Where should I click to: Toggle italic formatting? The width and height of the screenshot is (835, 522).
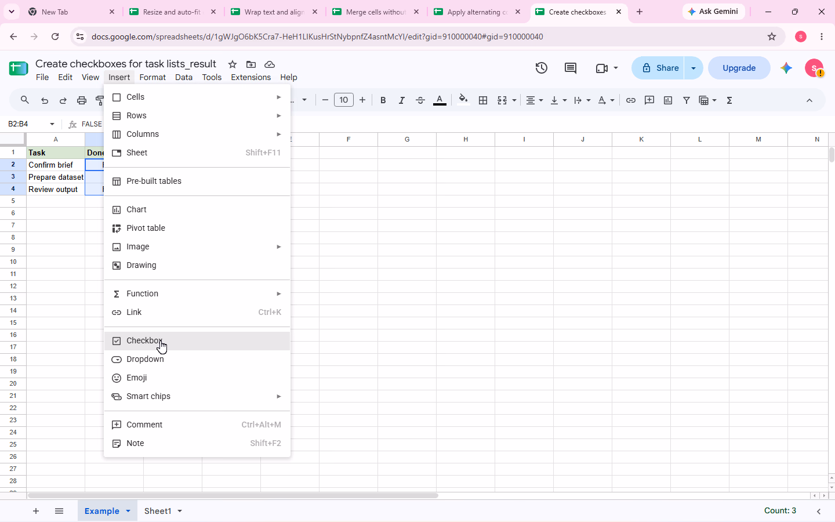tap(401, 100)
